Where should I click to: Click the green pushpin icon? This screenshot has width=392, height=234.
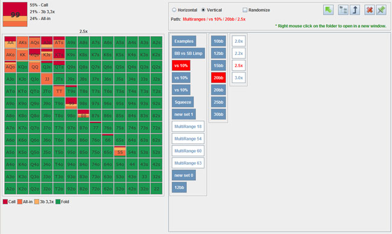pyautogui.click(x=381, y=10)
